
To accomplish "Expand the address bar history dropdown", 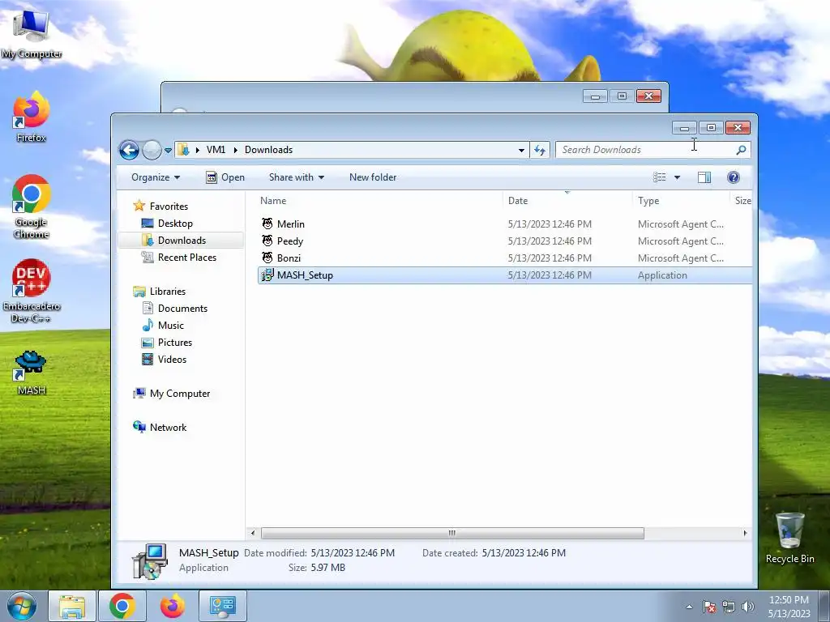I will (521, 150).
